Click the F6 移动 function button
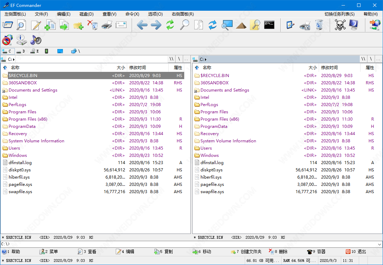383x265 pixels. (202, 252)
